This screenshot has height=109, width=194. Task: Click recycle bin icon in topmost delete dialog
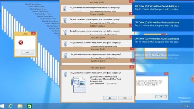point(65,9)
